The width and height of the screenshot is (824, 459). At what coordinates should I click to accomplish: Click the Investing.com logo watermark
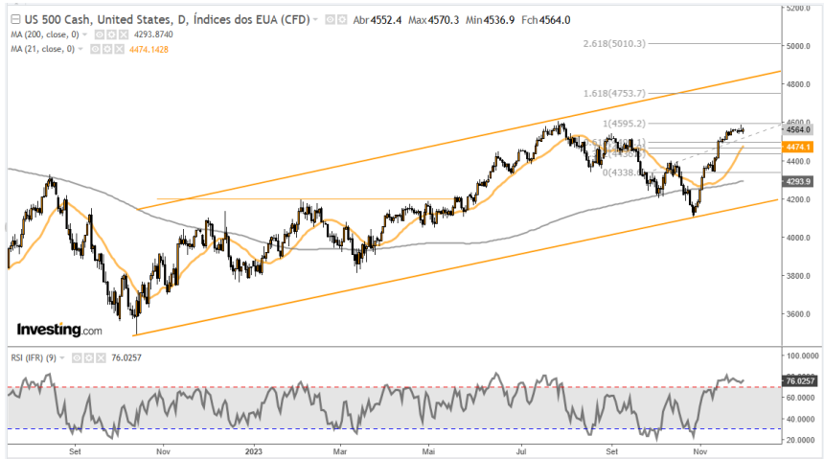(59, 330)
